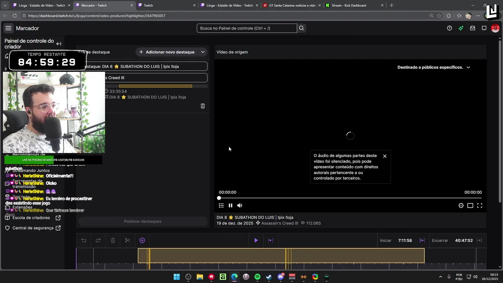Play the highlight with purple play button

tap(256, 240)
